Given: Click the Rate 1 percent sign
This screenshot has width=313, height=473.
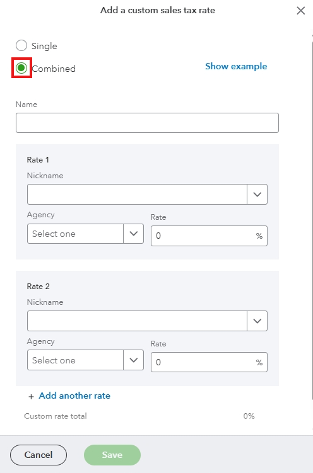Looking at the screenshot, I should click(259, 236).
